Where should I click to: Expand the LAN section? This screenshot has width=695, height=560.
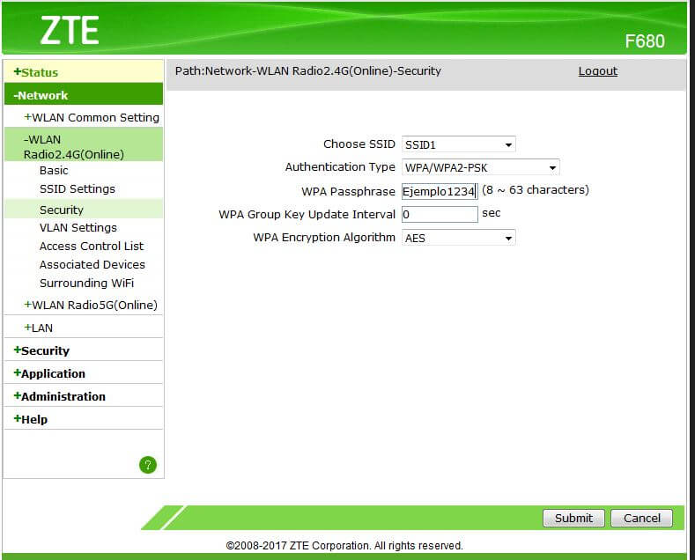[x=39, y=328]
